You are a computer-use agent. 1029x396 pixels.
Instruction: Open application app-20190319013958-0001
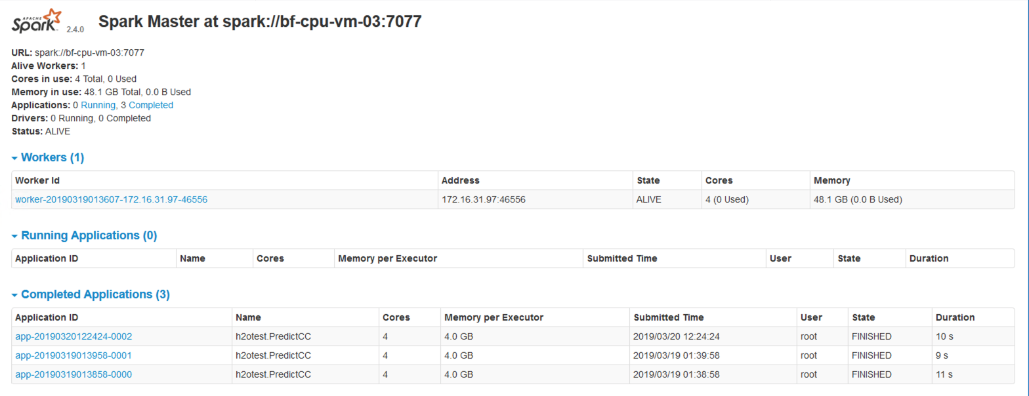73,355
